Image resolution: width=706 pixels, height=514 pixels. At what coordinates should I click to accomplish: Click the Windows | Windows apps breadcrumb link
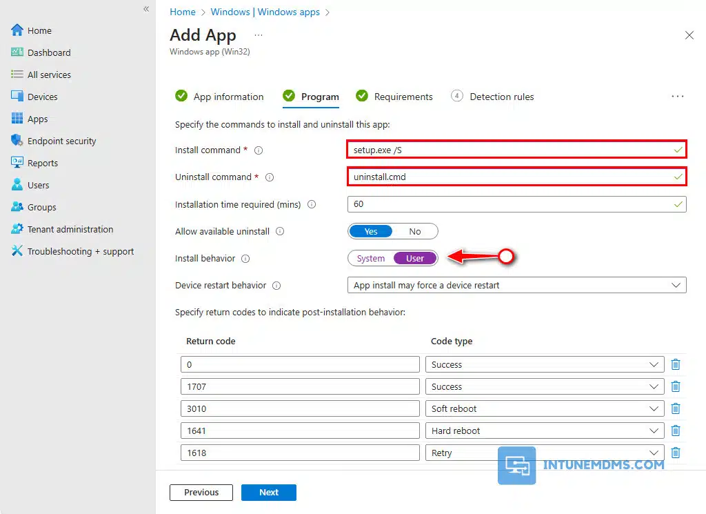click(x=265, y=12)
